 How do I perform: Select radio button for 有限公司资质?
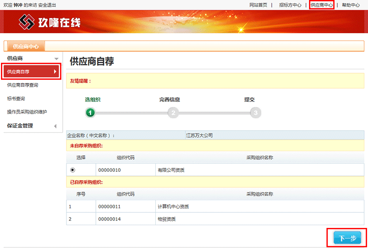coord(73,170)
